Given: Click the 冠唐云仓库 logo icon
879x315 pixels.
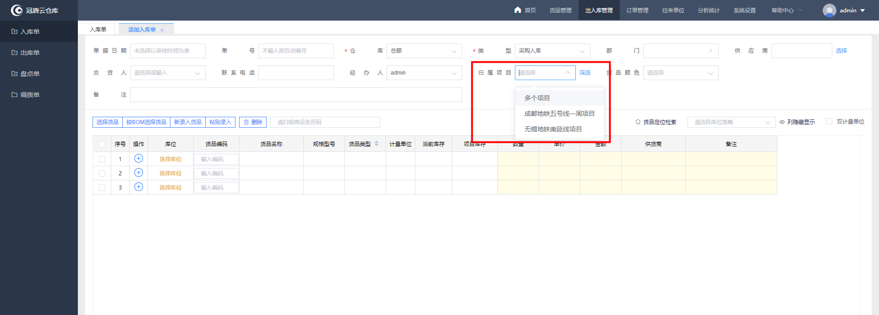Looking at the screenshot, I should click(x=16, y=10).
